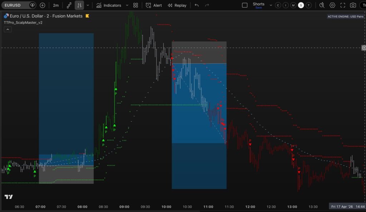
Task: Open the indicator templates grid icon
Action: (x=135, y=5)
